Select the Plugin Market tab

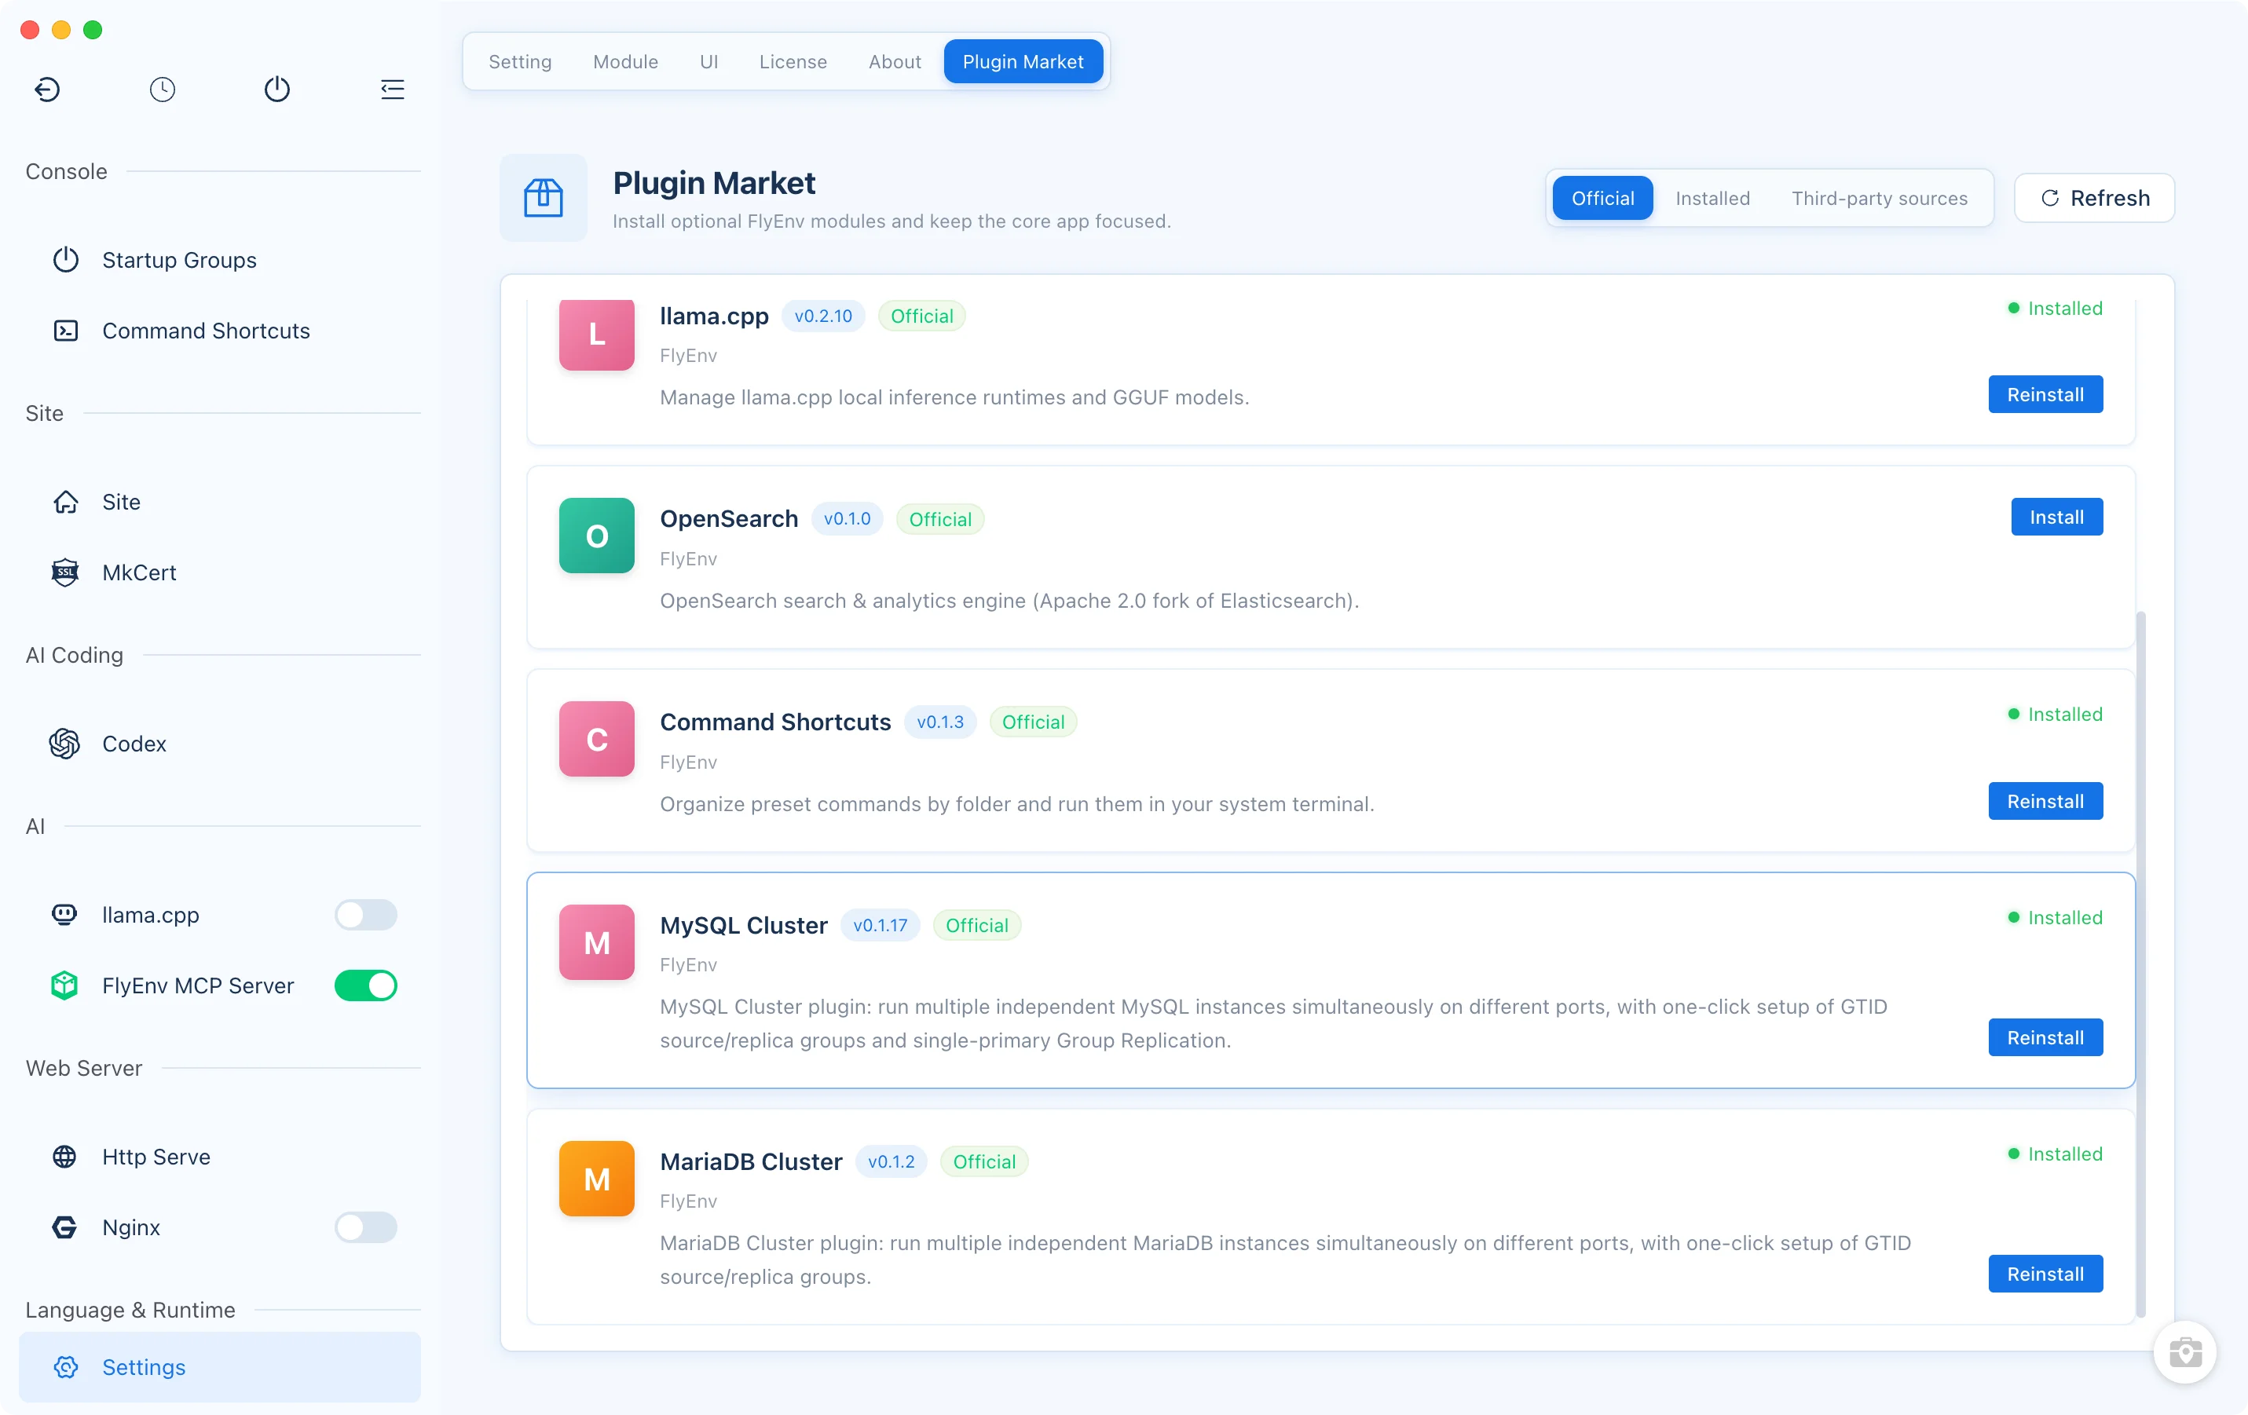point(1023,61)
